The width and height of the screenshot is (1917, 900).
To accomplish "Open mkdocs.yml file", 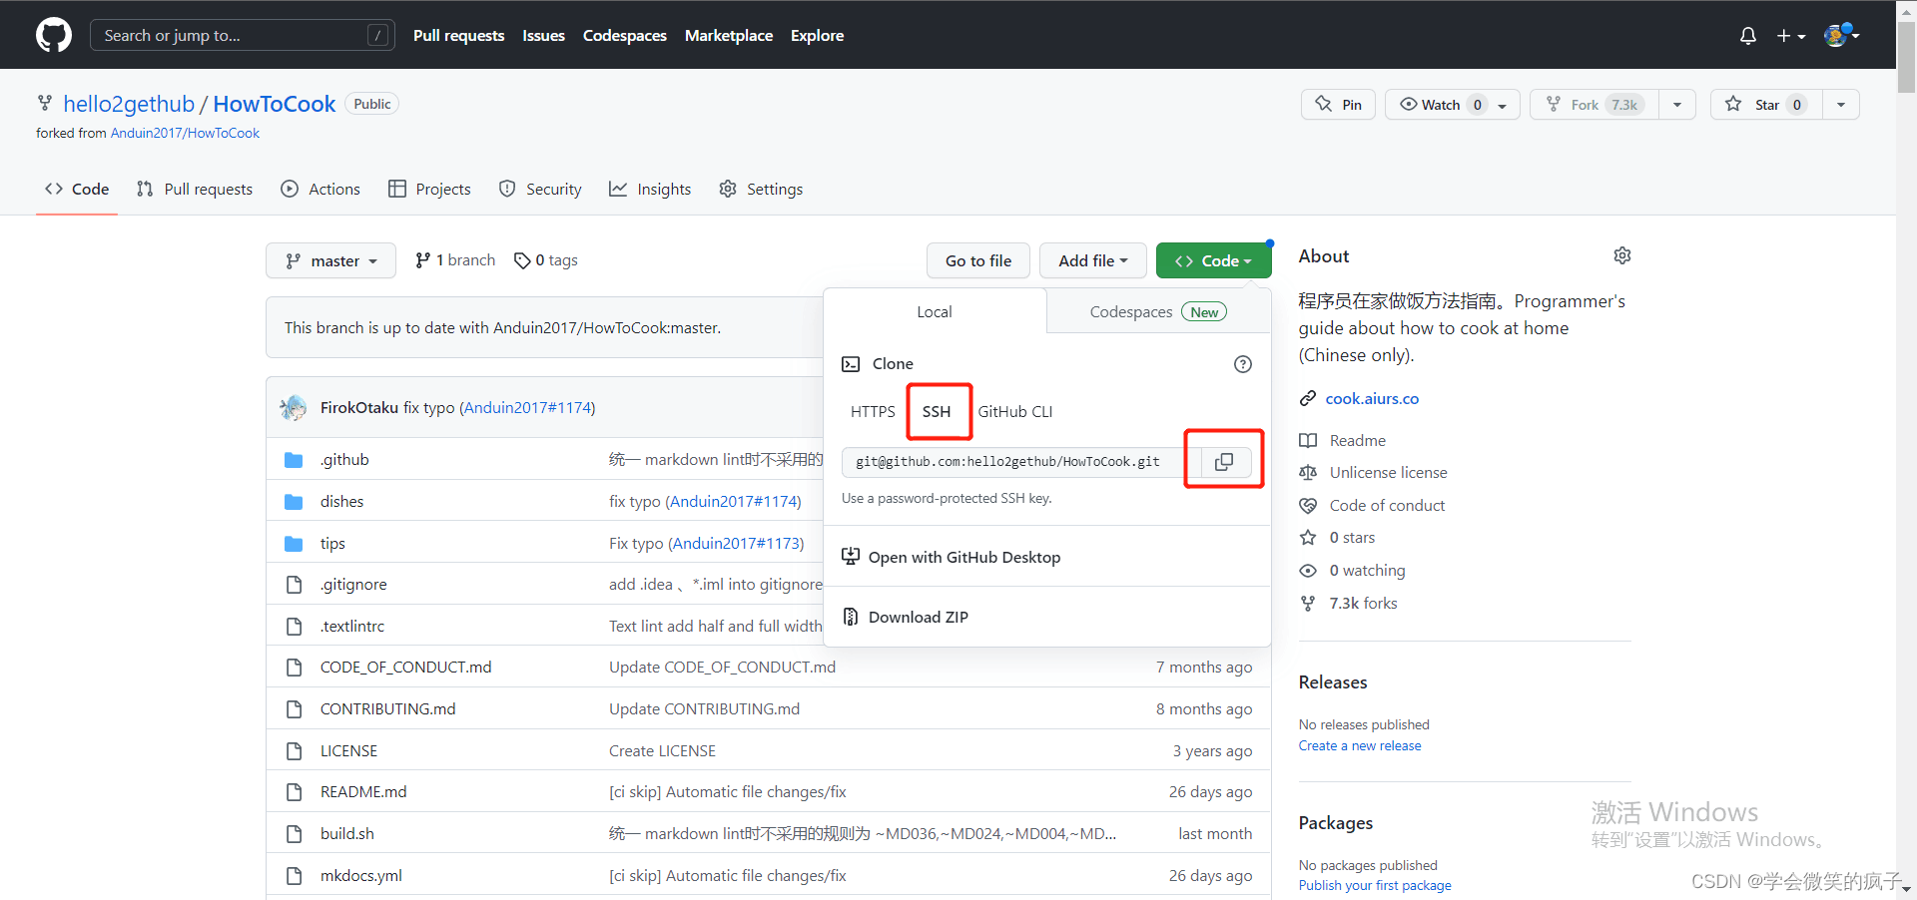I will pyautogui.click(x=361, y=875).
